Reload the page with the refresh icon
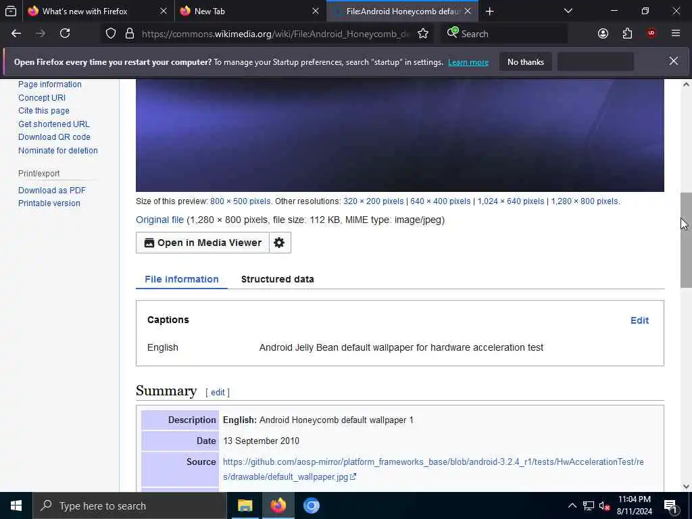The image size is (692, 519). (x=65, y=34)
